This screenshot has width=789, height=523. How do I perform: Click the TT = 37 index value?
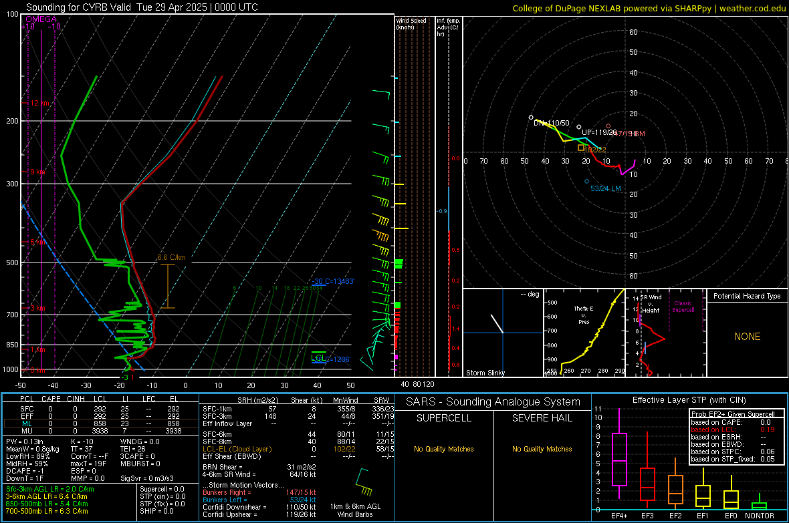click(x=82, y=449)
